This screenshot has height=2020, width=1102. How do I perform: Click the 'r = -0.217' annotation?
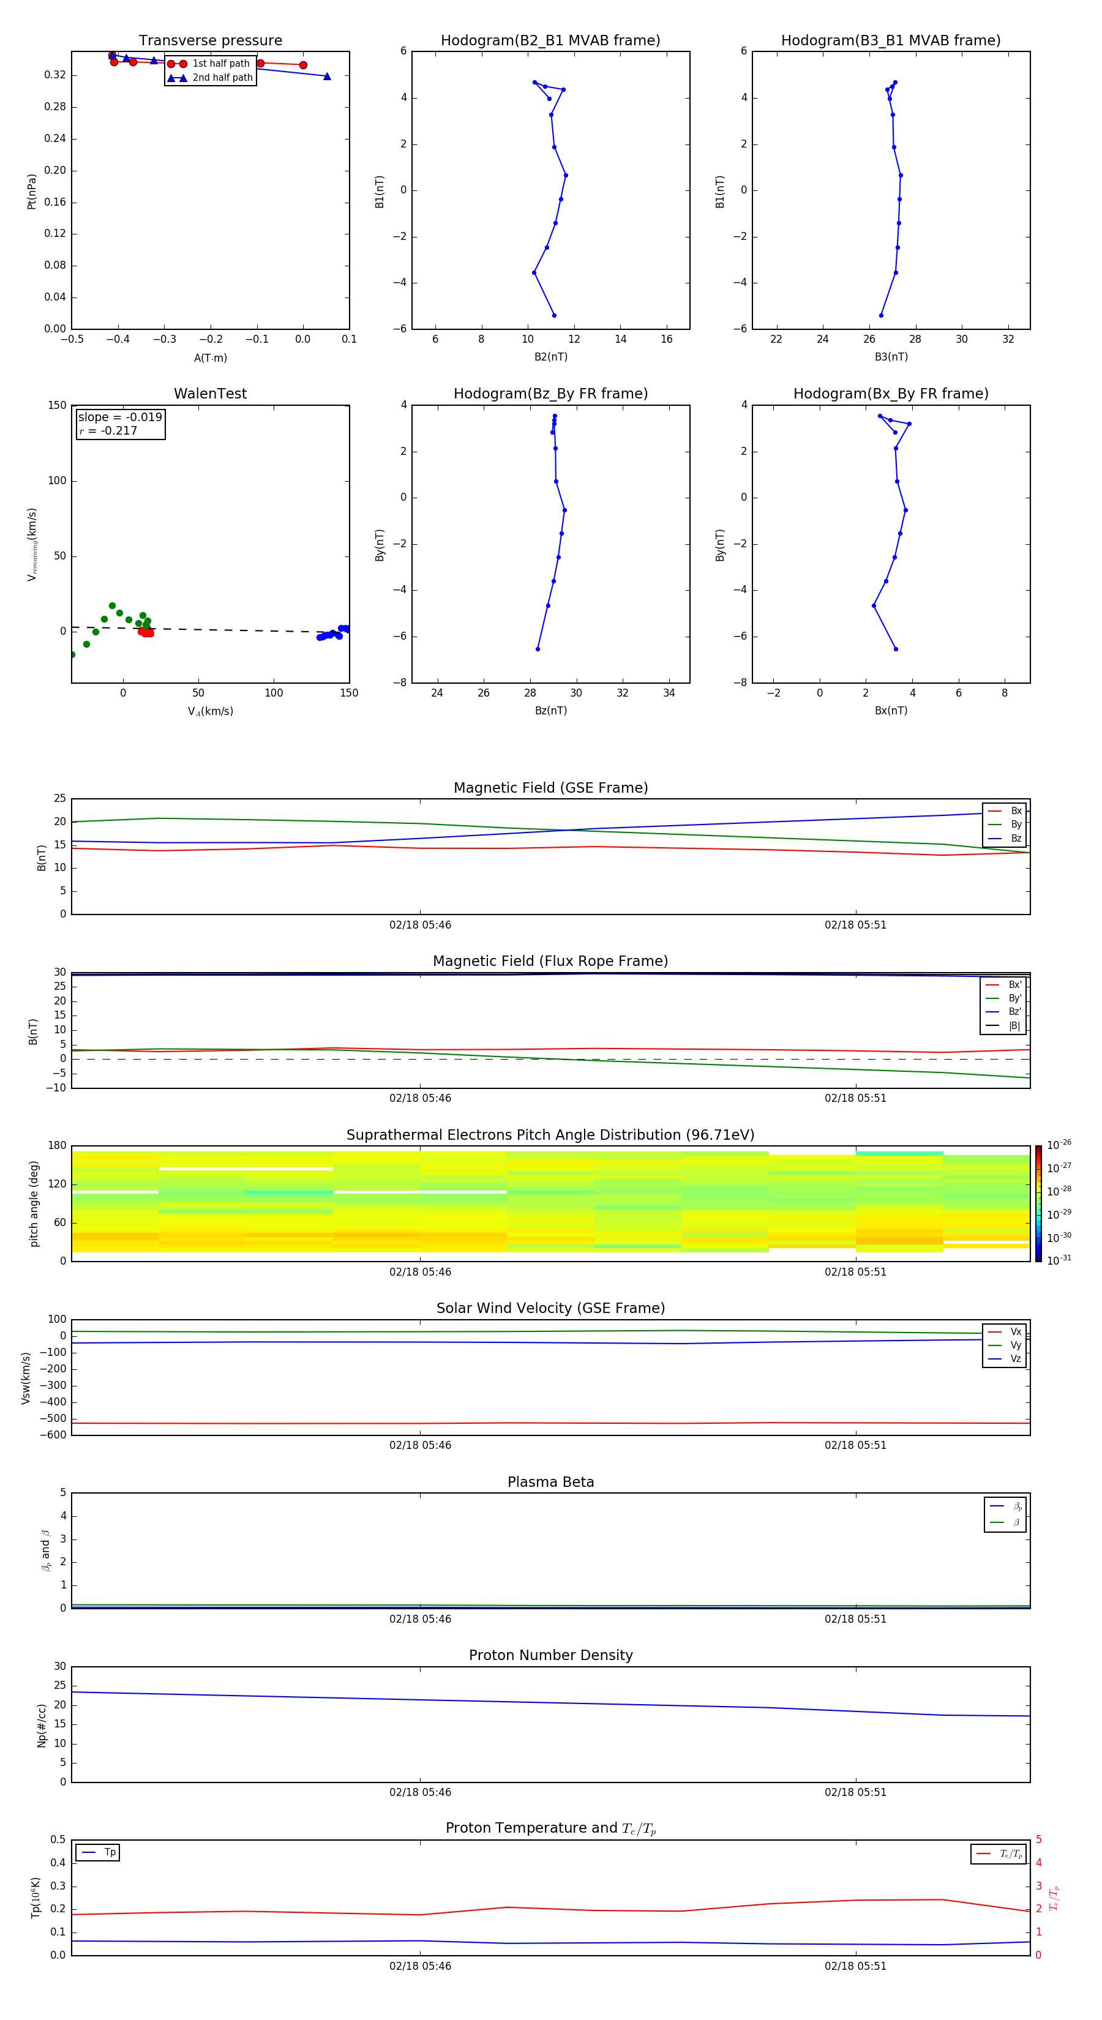[x=108, y=430]
